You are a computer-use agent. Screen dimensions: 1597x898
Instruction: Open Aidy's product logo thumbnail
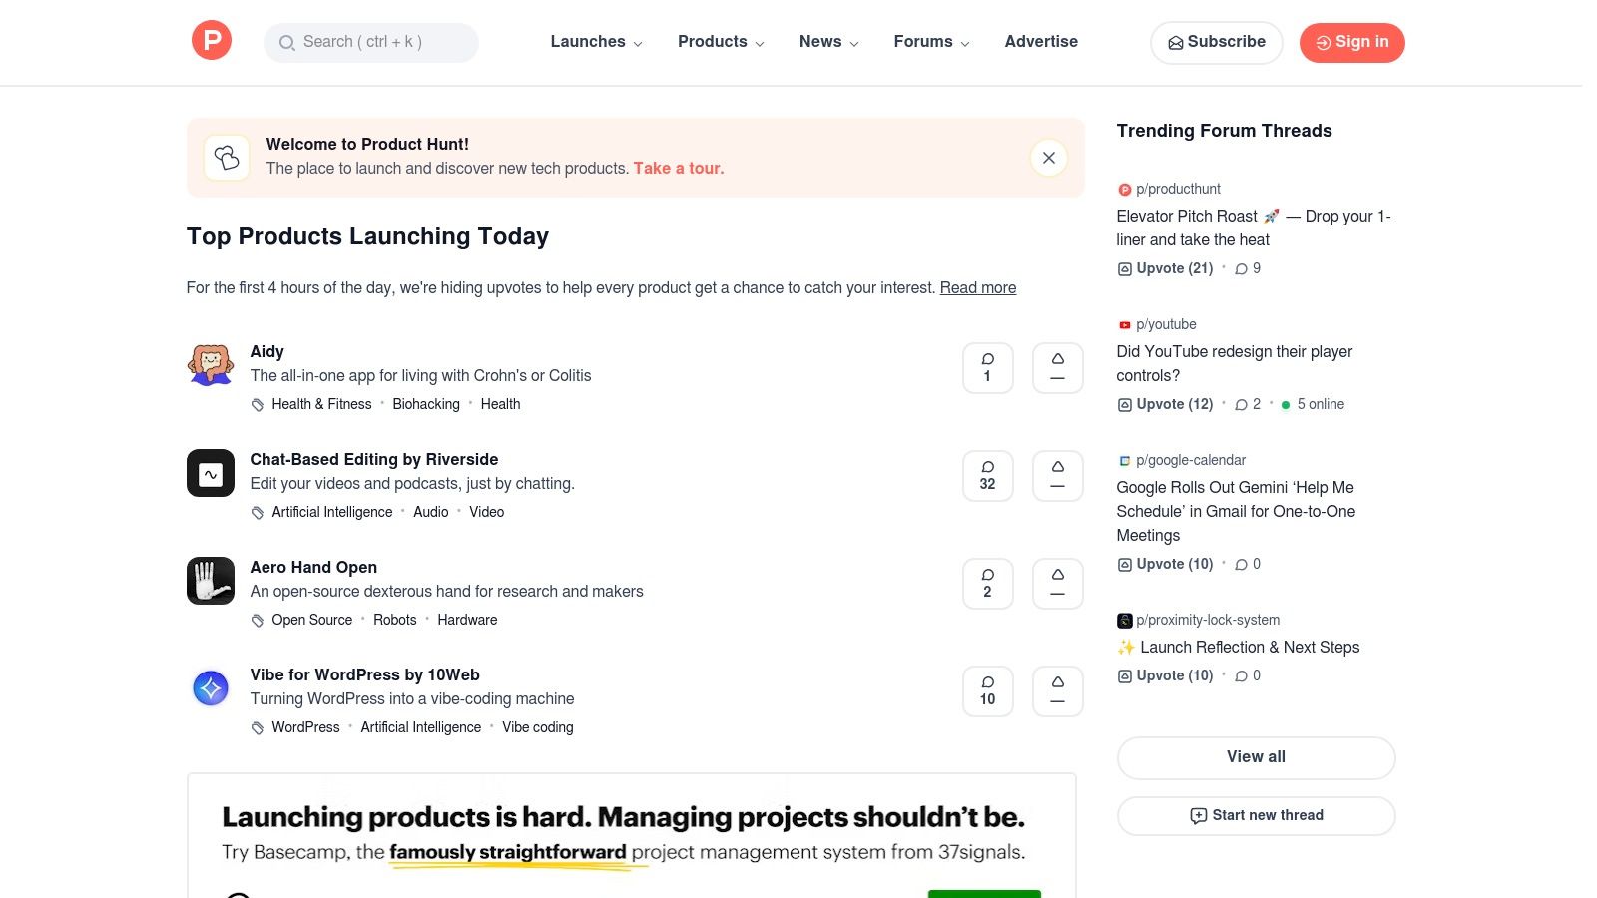211,365
